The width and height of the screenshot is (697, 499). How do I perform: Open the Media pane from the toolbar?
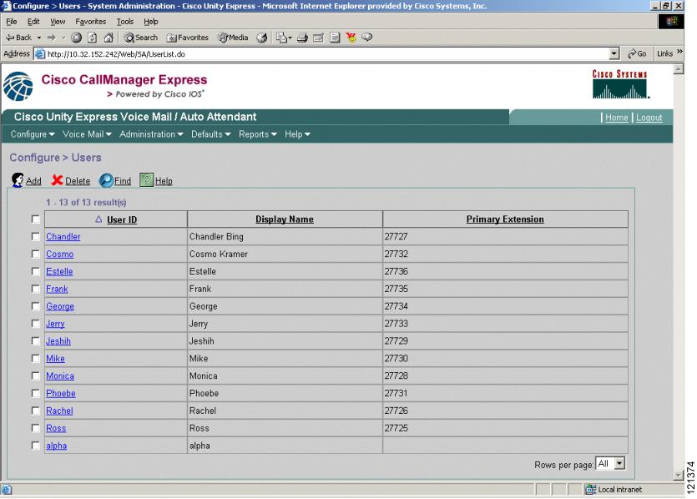pyautogui.click(x=233, y=38)
